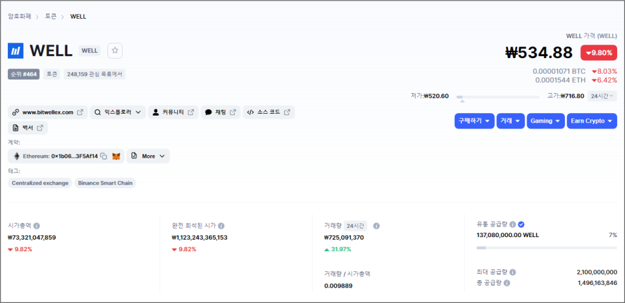Open the Earn Crypto menu
The height and width of the screenshot is (303, 625).
(592, 121)
